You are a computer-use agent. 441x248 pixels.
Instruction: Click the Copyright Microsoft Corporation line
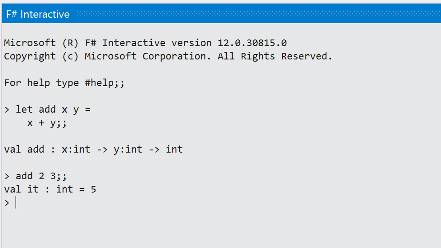168,56
